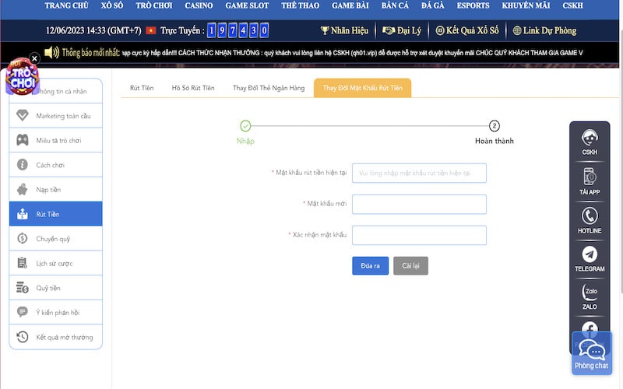The height and width of the screenshot is (389, 623).
Task: Open the ESPORTS menu
Action: [x=473, y=5]
